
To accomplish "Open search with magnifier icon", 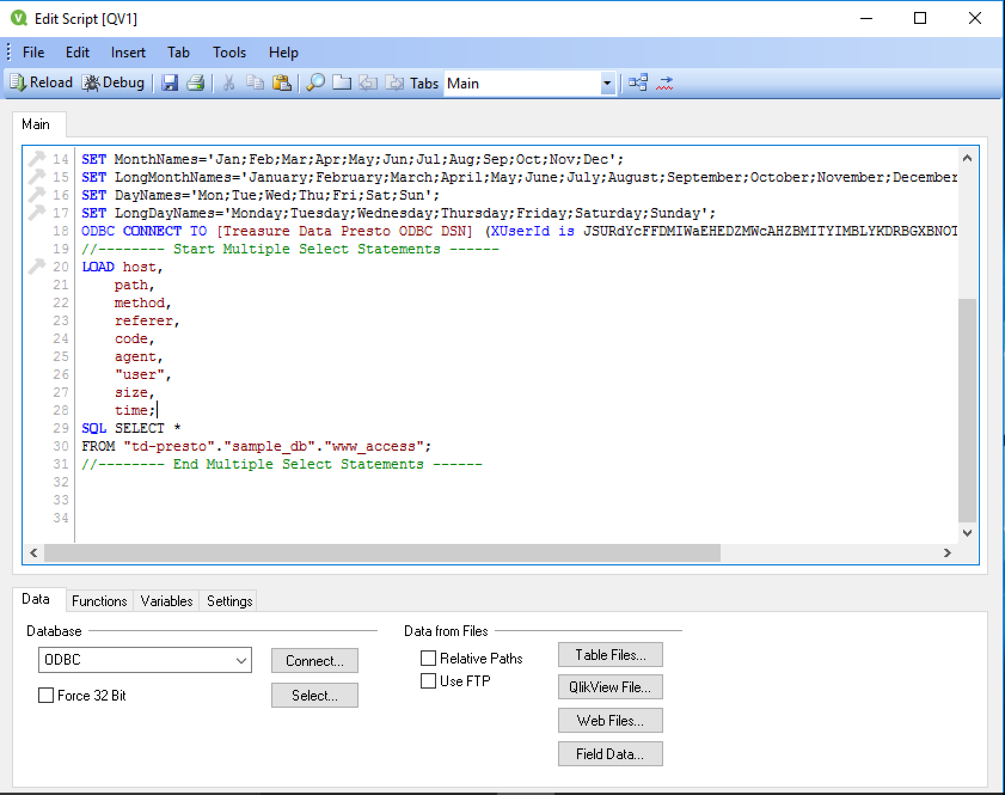I will click(315, 82).
